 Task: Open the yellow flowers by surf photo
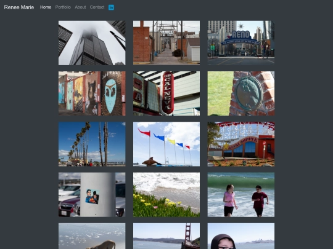[166, 194]
